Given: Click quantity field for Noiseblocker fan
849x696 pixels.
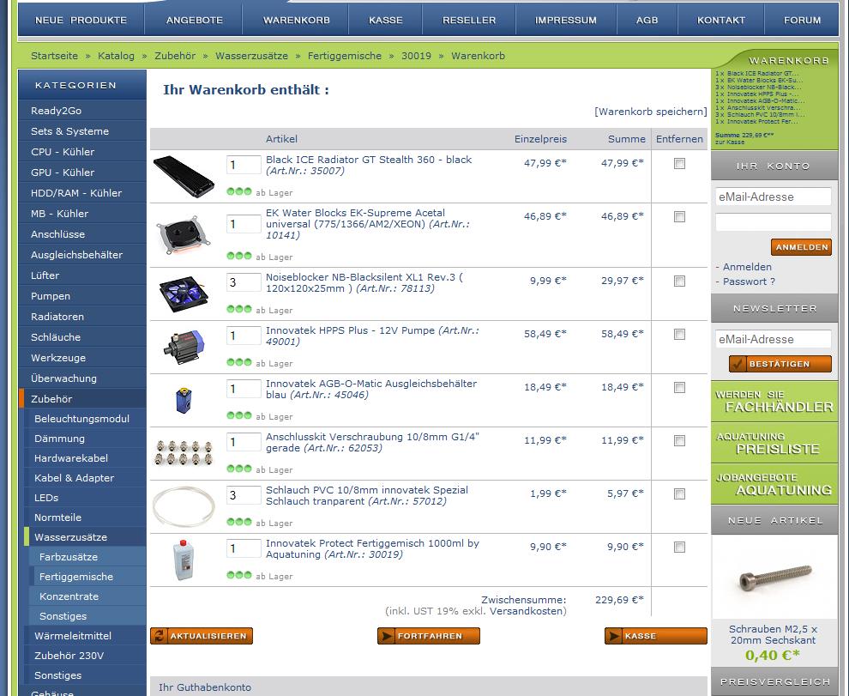Looking at the screenshot, I should tap(244, 281).
